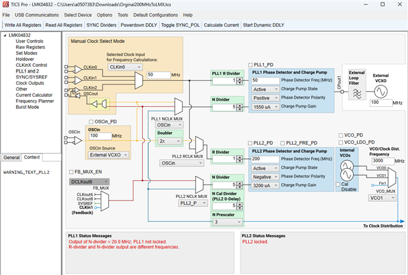Click the FB_MUX multiplexer symbol

(x=105, y=201)
